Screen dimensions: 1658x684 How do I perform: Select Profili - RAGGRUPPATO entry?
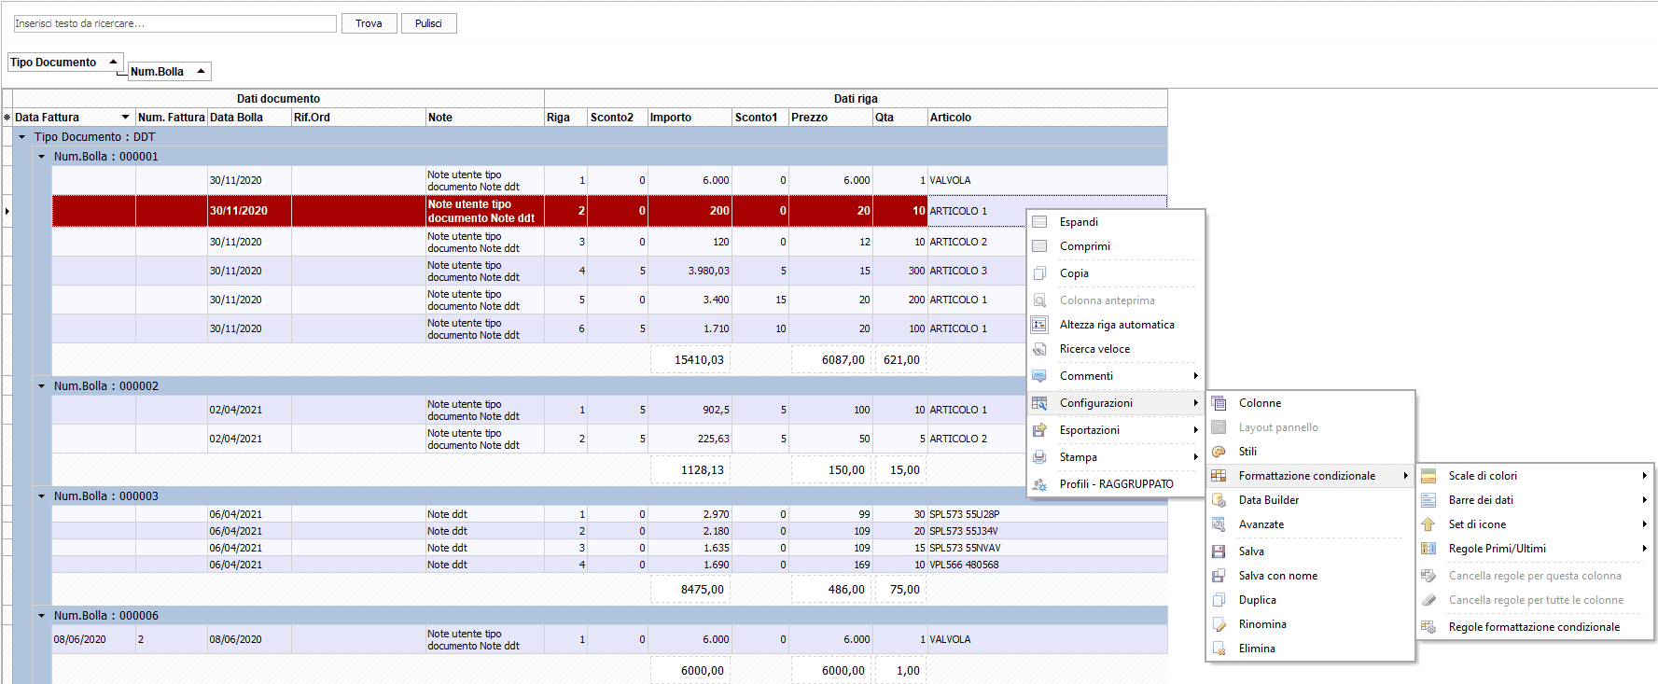coord(1116,484)
